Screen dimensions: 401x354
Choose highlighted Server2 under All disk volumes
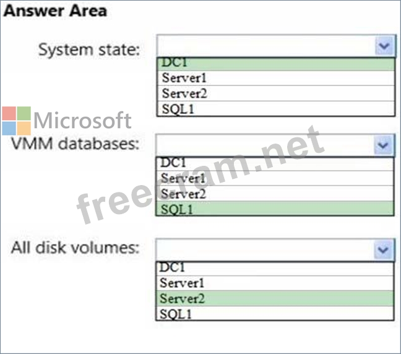point(275,298)
